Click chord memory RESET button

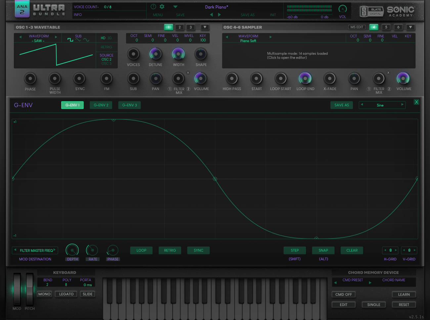(x=404, y=305)
